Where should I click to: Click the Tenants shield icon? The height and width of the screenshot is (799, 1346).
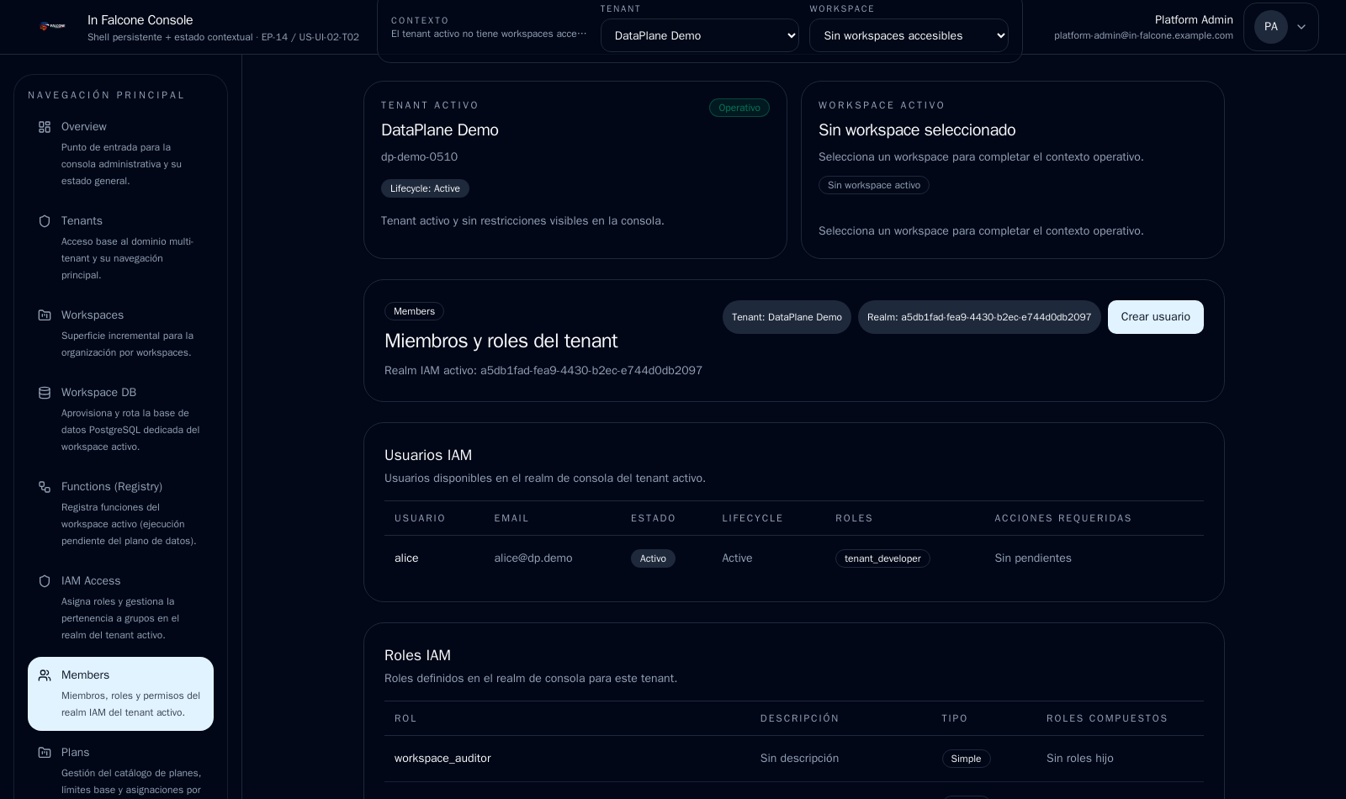coord(45,221)
